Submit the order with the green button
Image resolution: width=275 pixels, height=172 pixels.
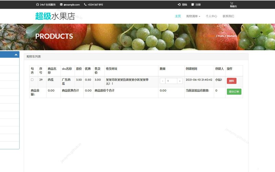[x=234, y=92]
